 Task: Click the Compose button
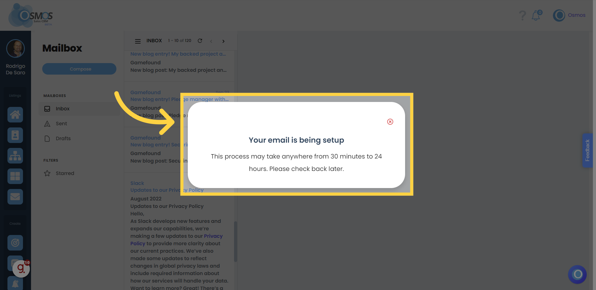coord(79,69)
